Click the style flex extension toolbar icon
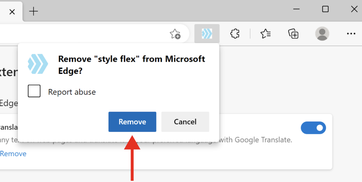Screen dimensions: 362x182 pyautogui.click(x=207, y=34)
